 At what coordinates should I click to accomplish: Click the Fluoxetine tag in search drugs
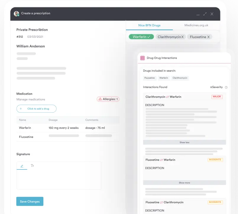click(149, 78)
